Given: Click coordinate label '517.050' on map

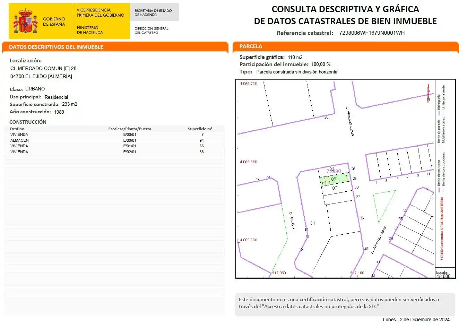Looking at the screenshot, I should point(279,273).
